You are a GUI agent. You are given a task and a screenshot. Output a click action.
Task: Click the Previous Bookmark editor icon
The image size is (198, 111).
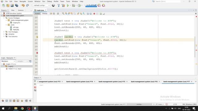[x=78, y=14]
